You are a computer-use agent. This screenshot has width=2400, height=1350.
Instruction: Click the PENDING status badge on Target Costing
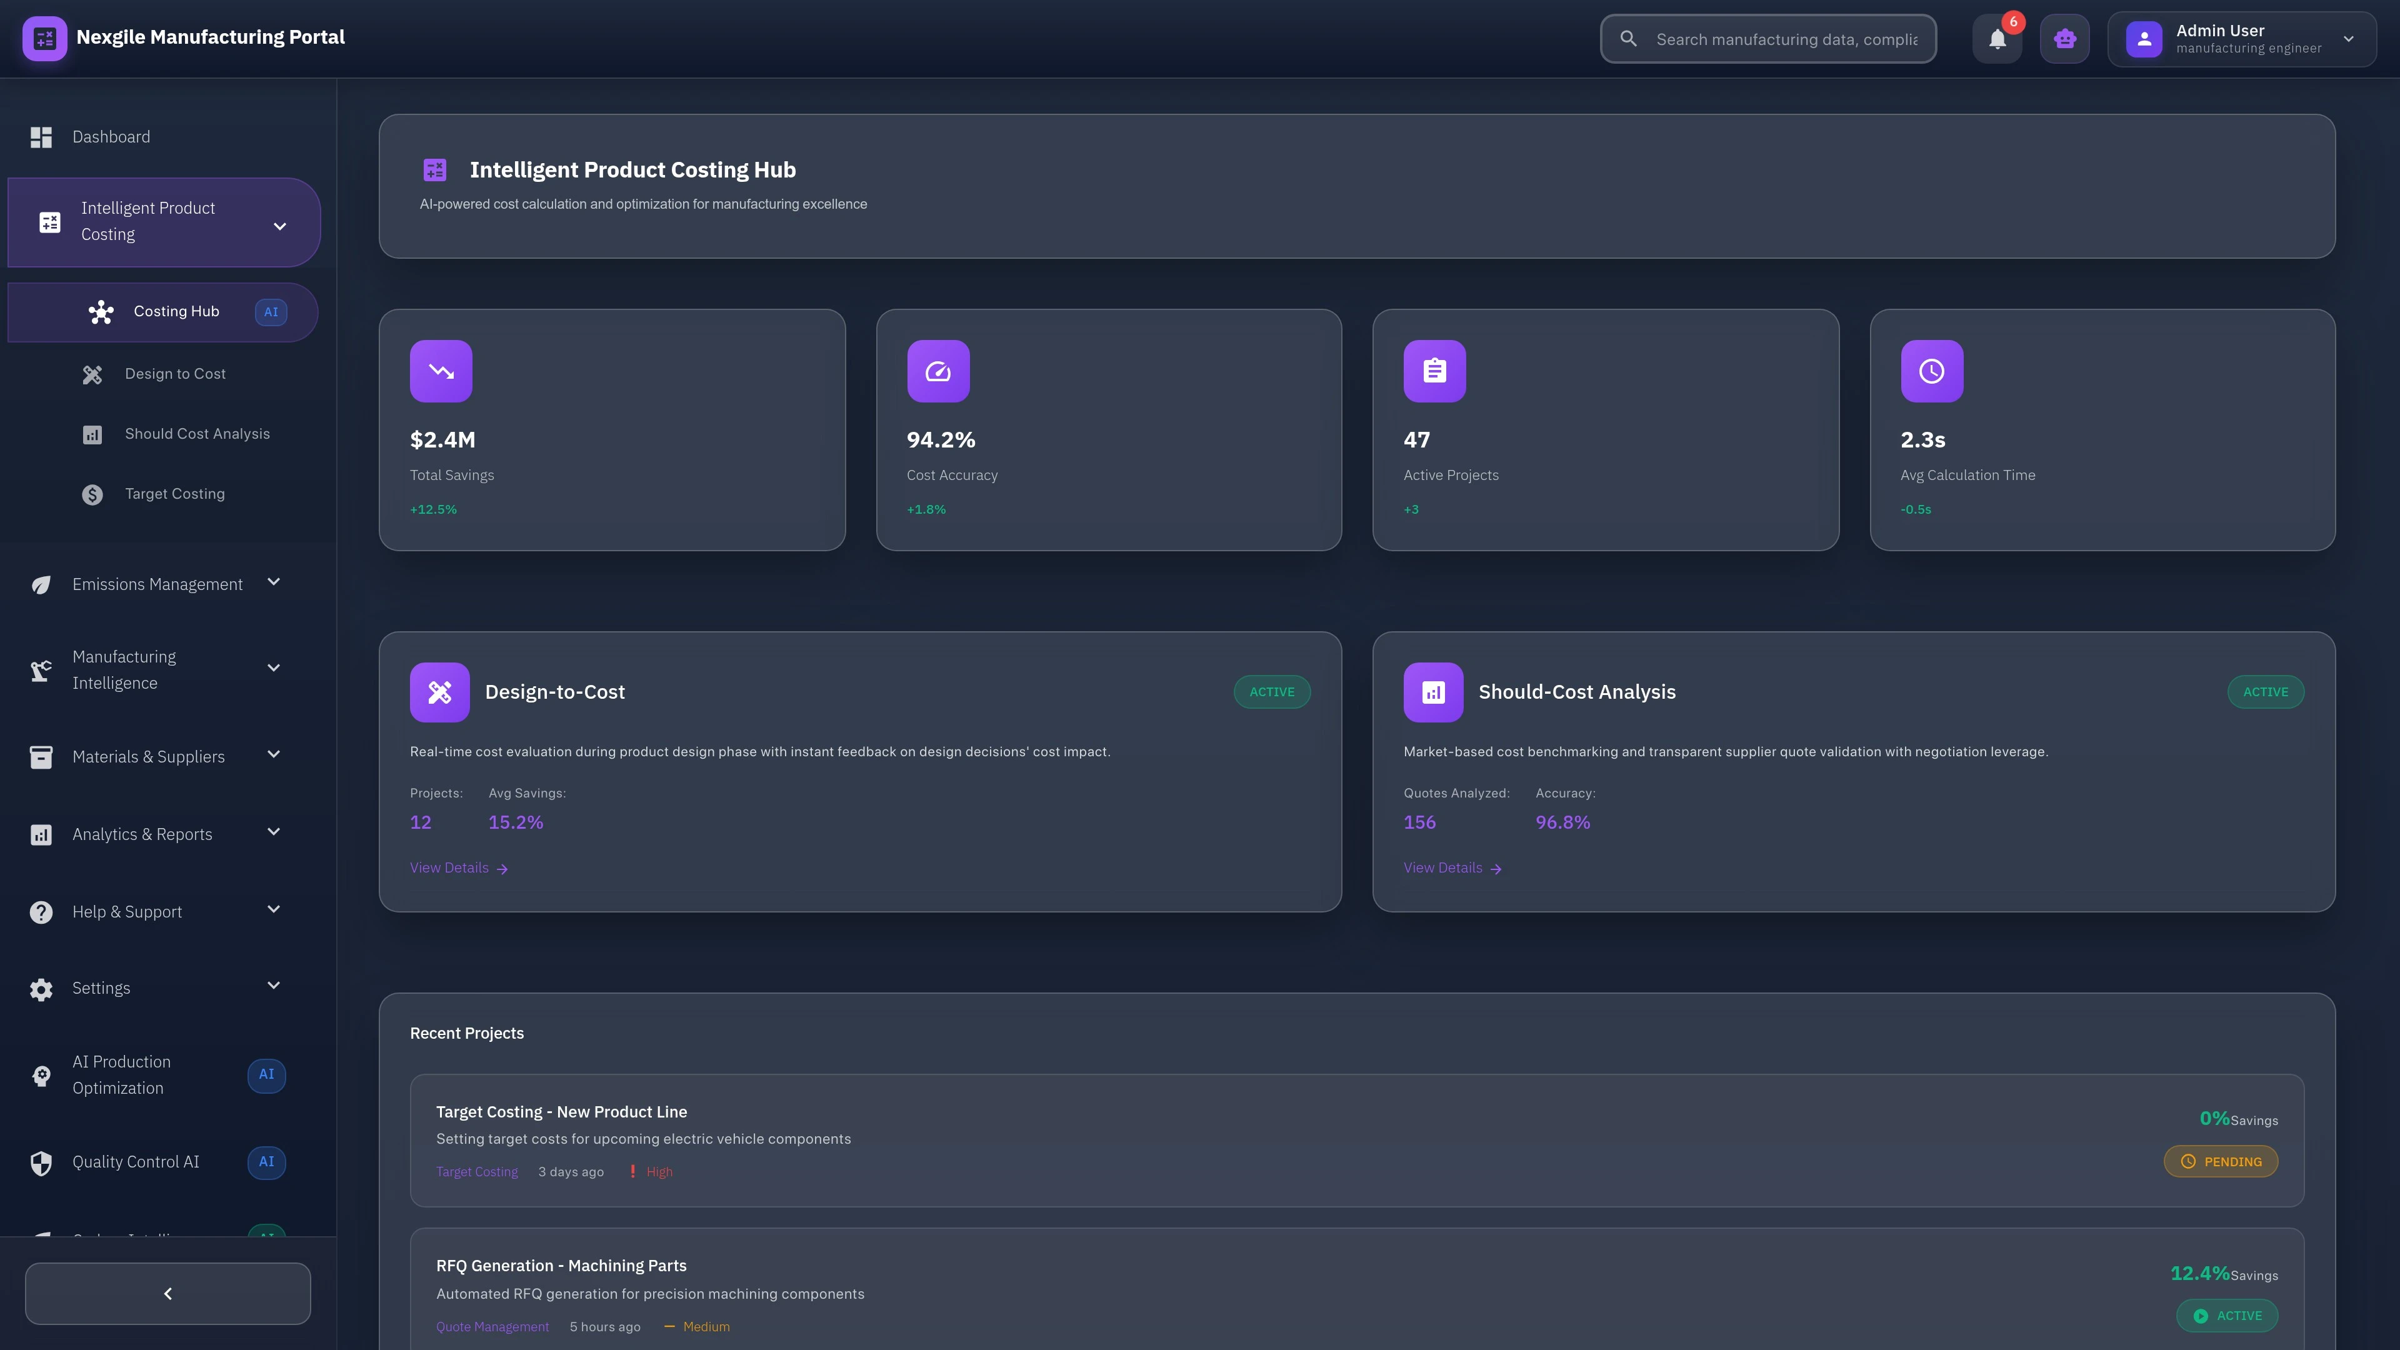[2220, 1161]
